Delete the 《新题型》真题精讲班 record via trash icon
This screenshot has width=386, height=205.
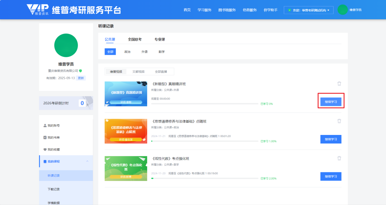(339, 84)
